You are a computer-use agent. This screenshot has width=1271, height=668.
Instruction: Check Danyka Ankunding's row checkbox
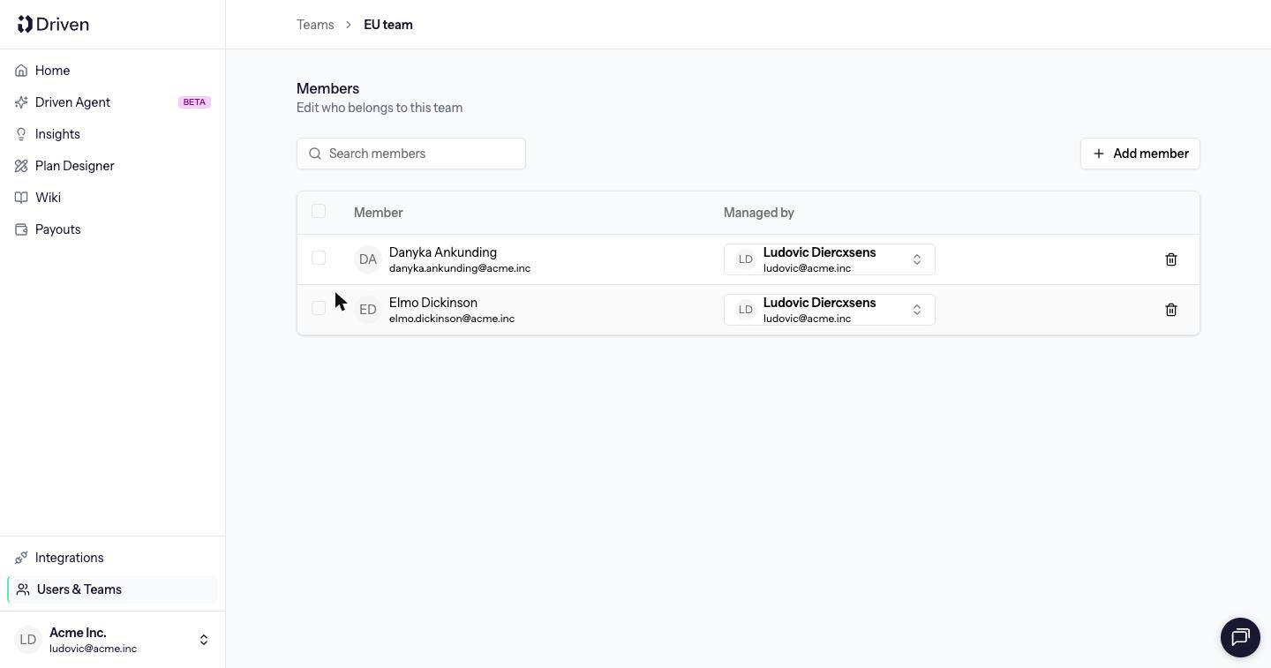tap(319, 258)
